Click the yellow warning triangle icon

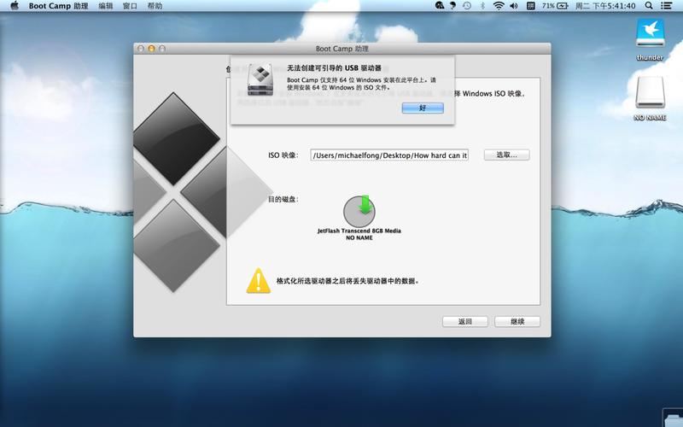coord(259,281)
